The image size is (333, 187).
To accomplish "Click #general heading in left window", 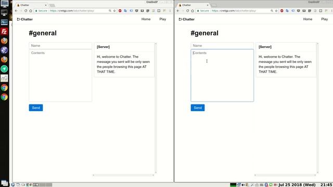I will [x=43, y=33].
